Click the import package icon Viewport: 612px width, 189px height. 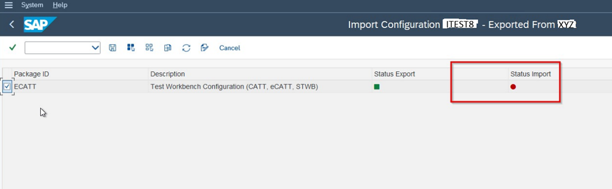(x=168, y=48)
